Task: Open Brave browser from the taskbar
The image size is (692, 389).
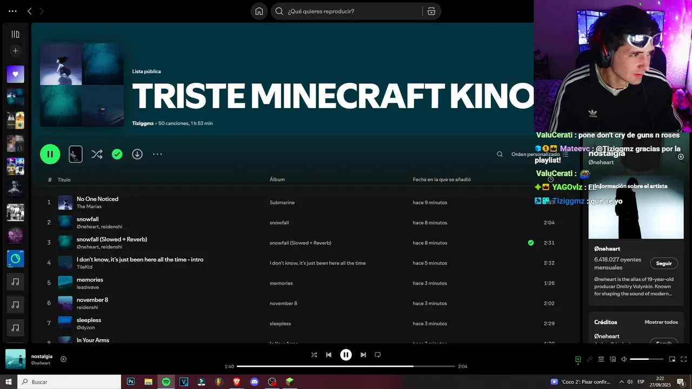Action: [236, 381]
